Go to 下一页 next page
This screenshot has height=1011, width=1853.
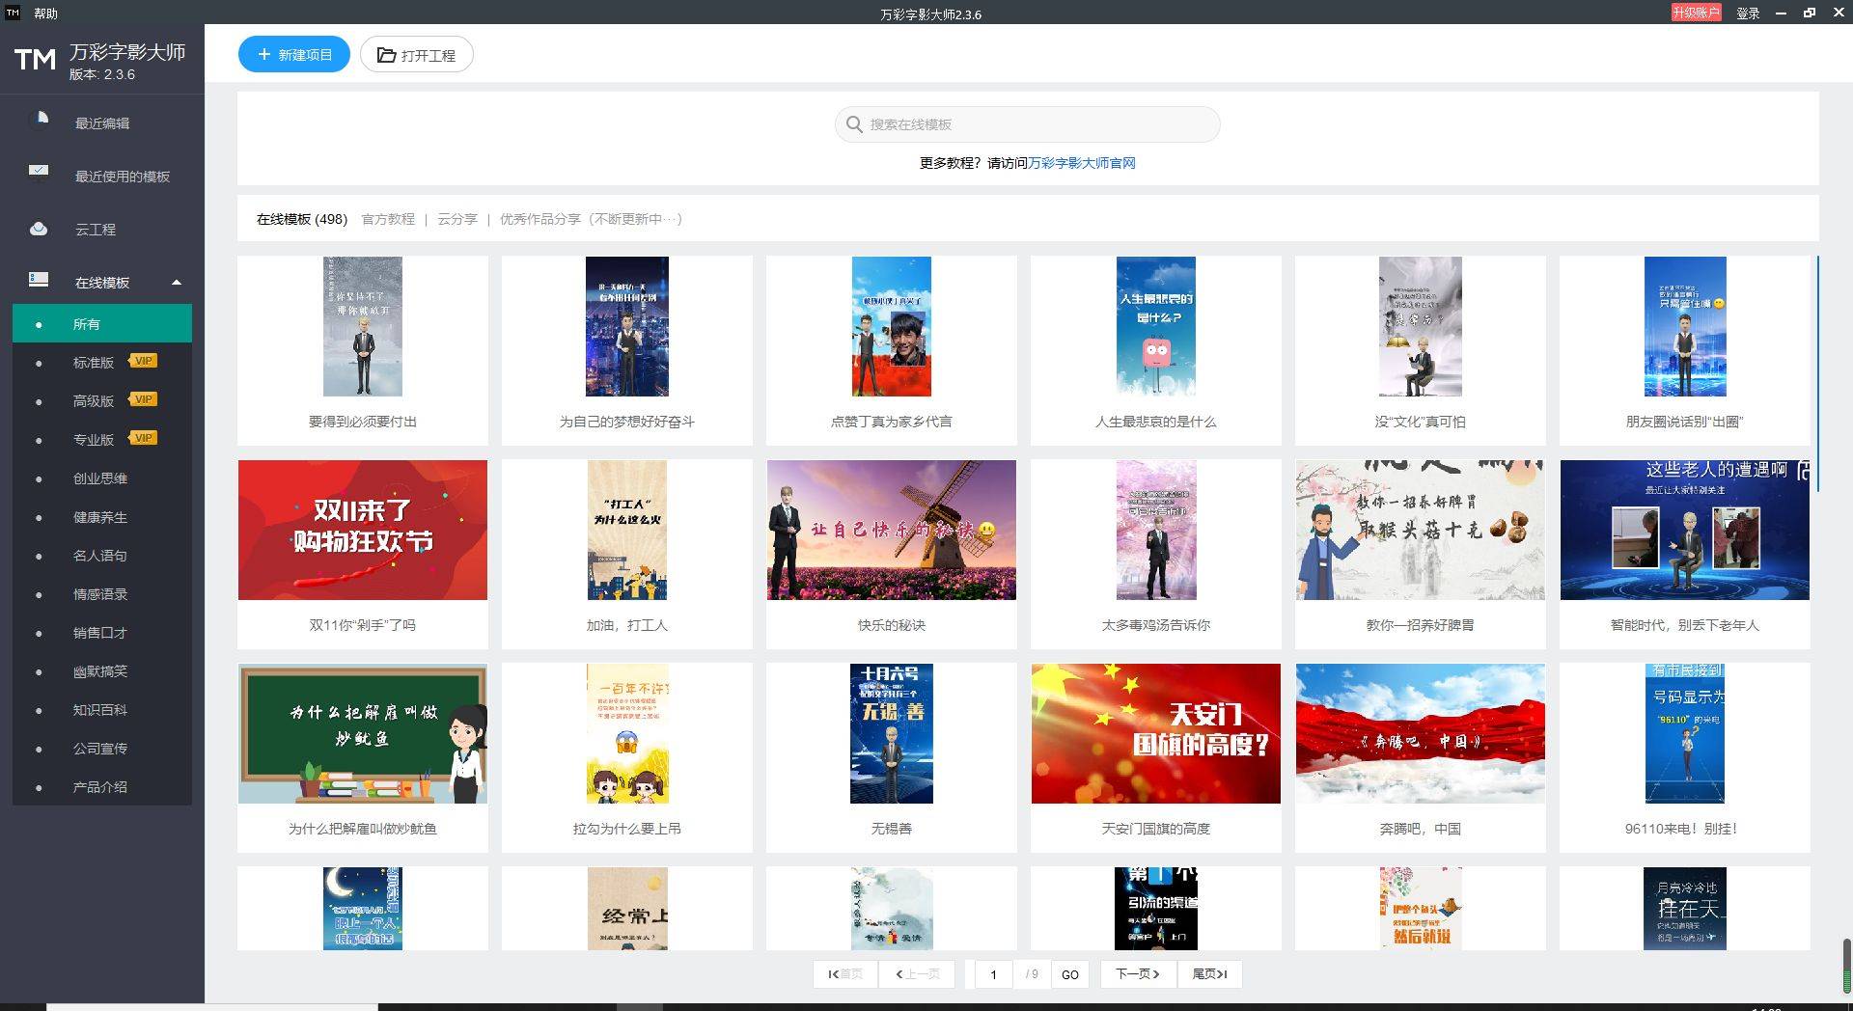pos(1138,974)
